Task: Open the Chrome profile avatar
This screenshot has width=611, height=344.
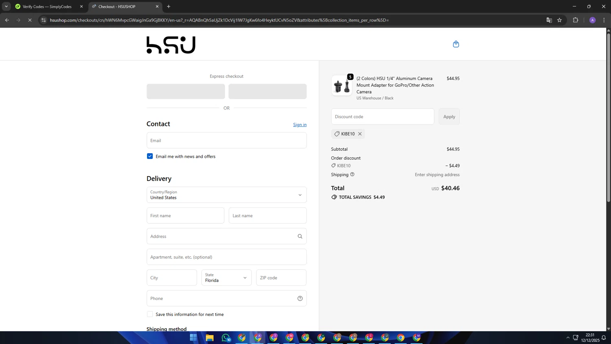Action: coord(593,20)
